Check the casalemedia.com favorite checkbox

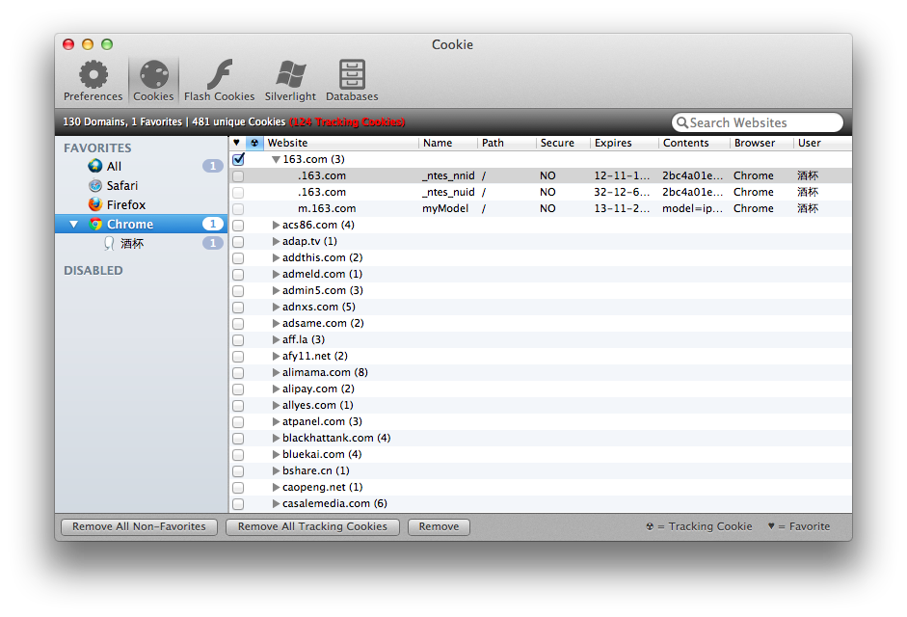238,504
